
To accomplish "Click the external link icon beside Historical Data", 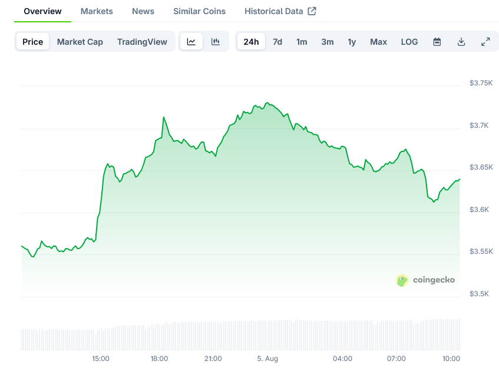I will click(x=312, y=11).
